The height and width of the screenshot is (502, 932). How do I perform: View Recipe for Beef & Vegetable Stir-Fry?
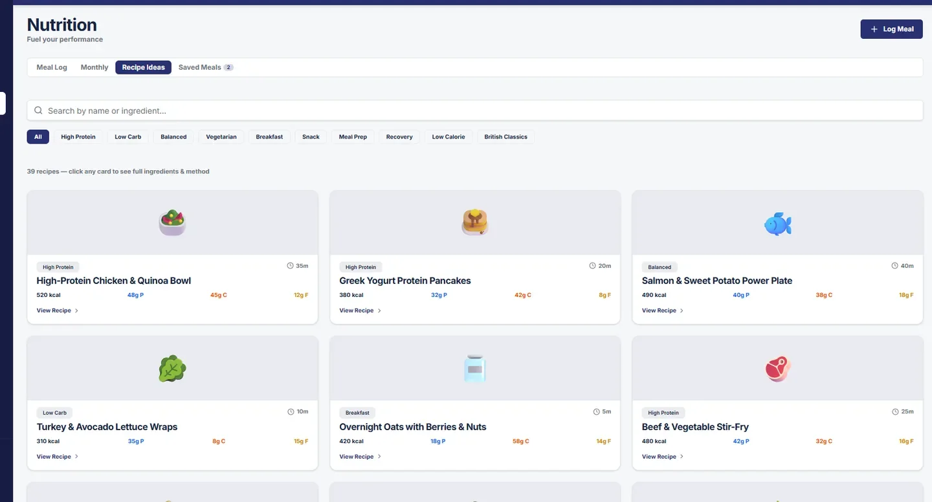tap(663, 457)
